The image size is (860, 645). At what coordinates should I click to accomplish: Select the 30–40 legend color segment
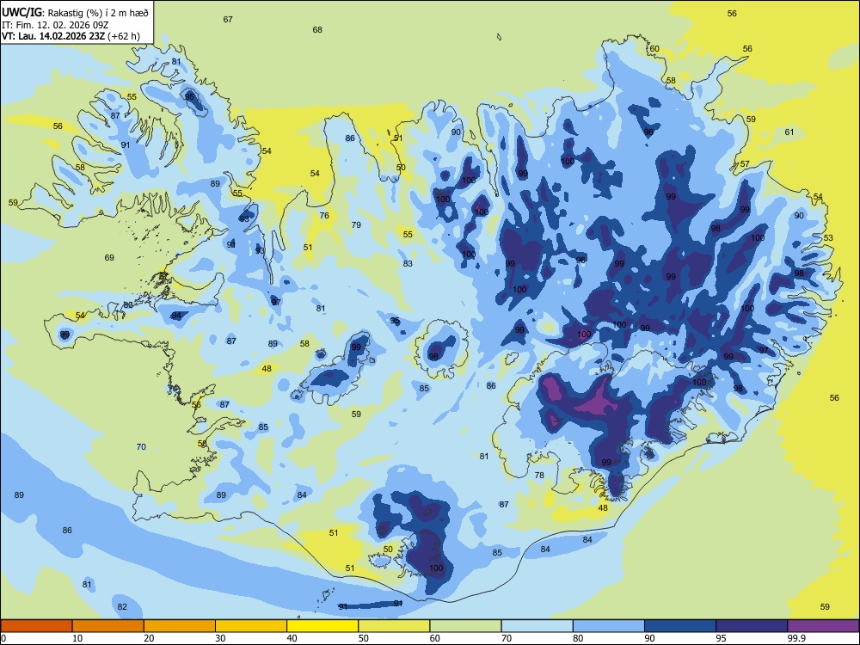tap(251, 626)
